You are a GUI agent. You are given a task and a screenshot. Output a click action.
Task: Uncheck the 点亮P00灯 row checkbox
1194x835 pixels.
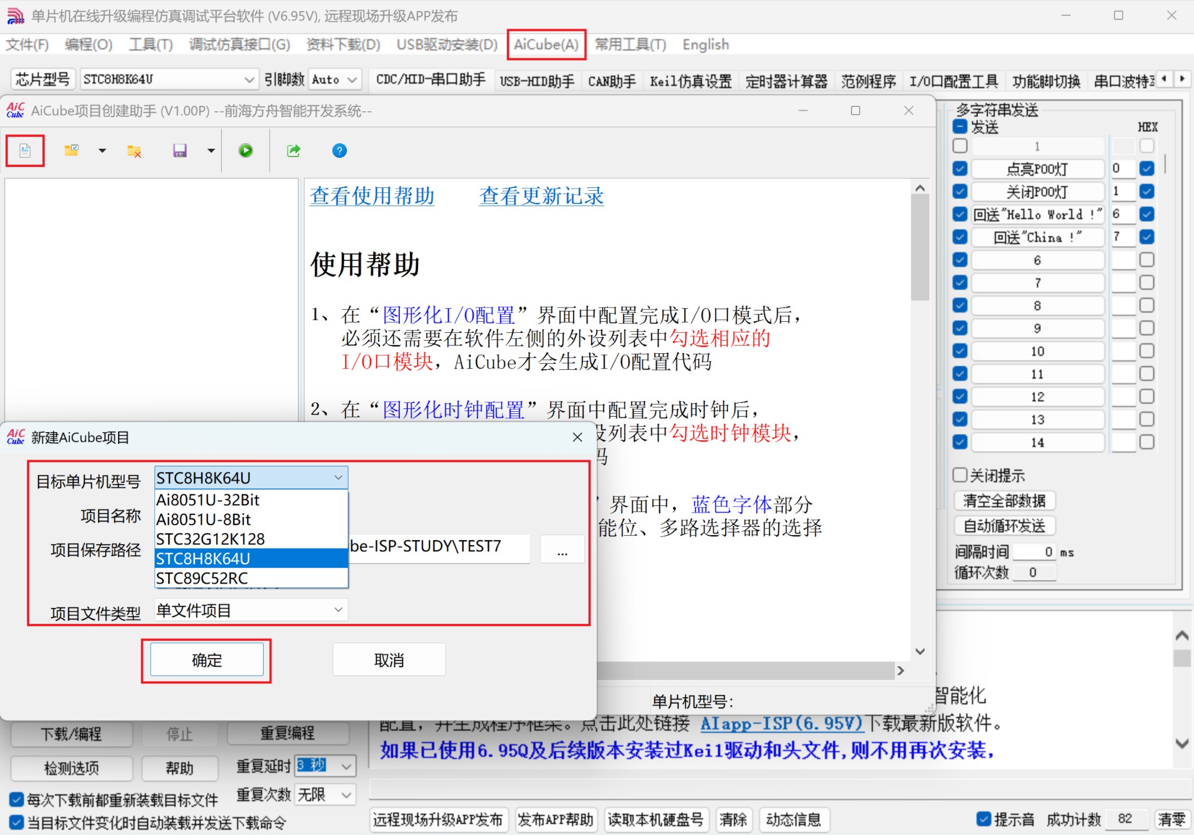[960, 169]
